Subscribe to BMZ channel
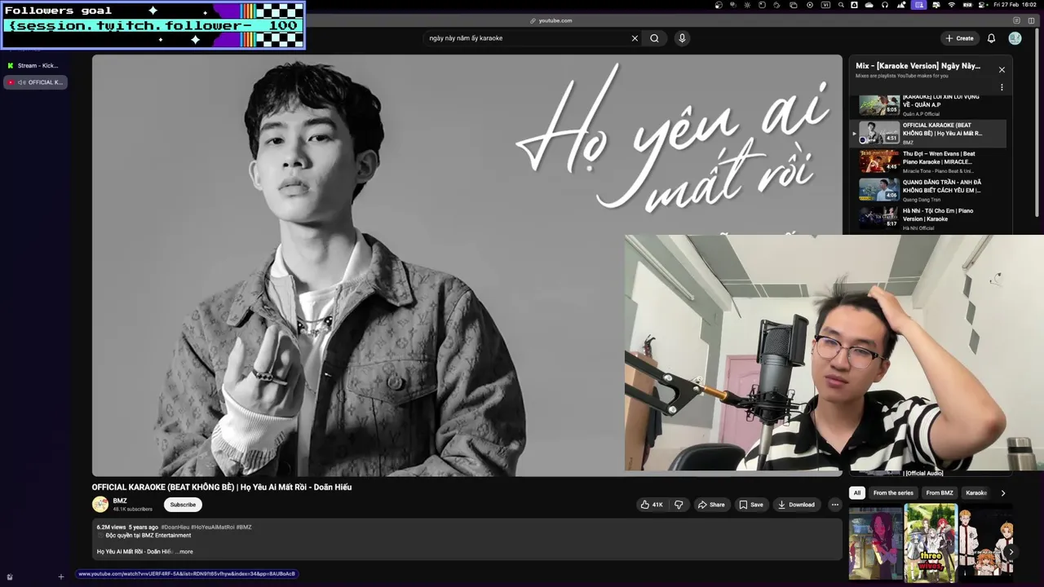1044x587 pixels. (183, 505)
